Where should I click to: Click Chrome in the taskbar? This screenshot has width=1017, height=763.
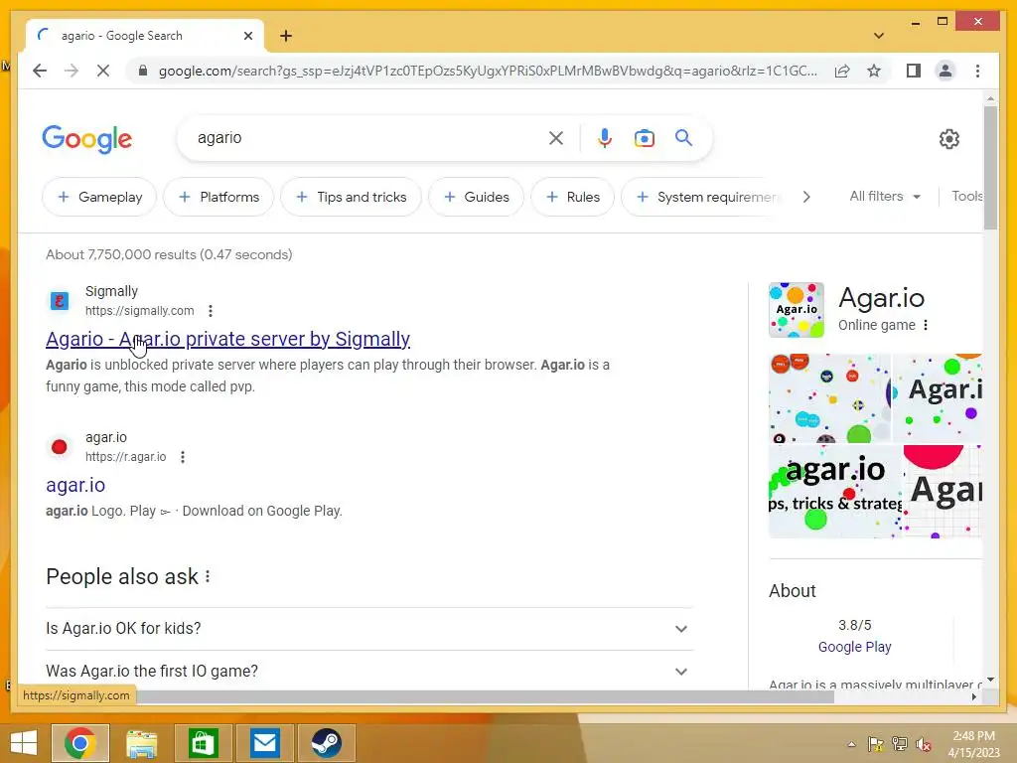[80, 743]
